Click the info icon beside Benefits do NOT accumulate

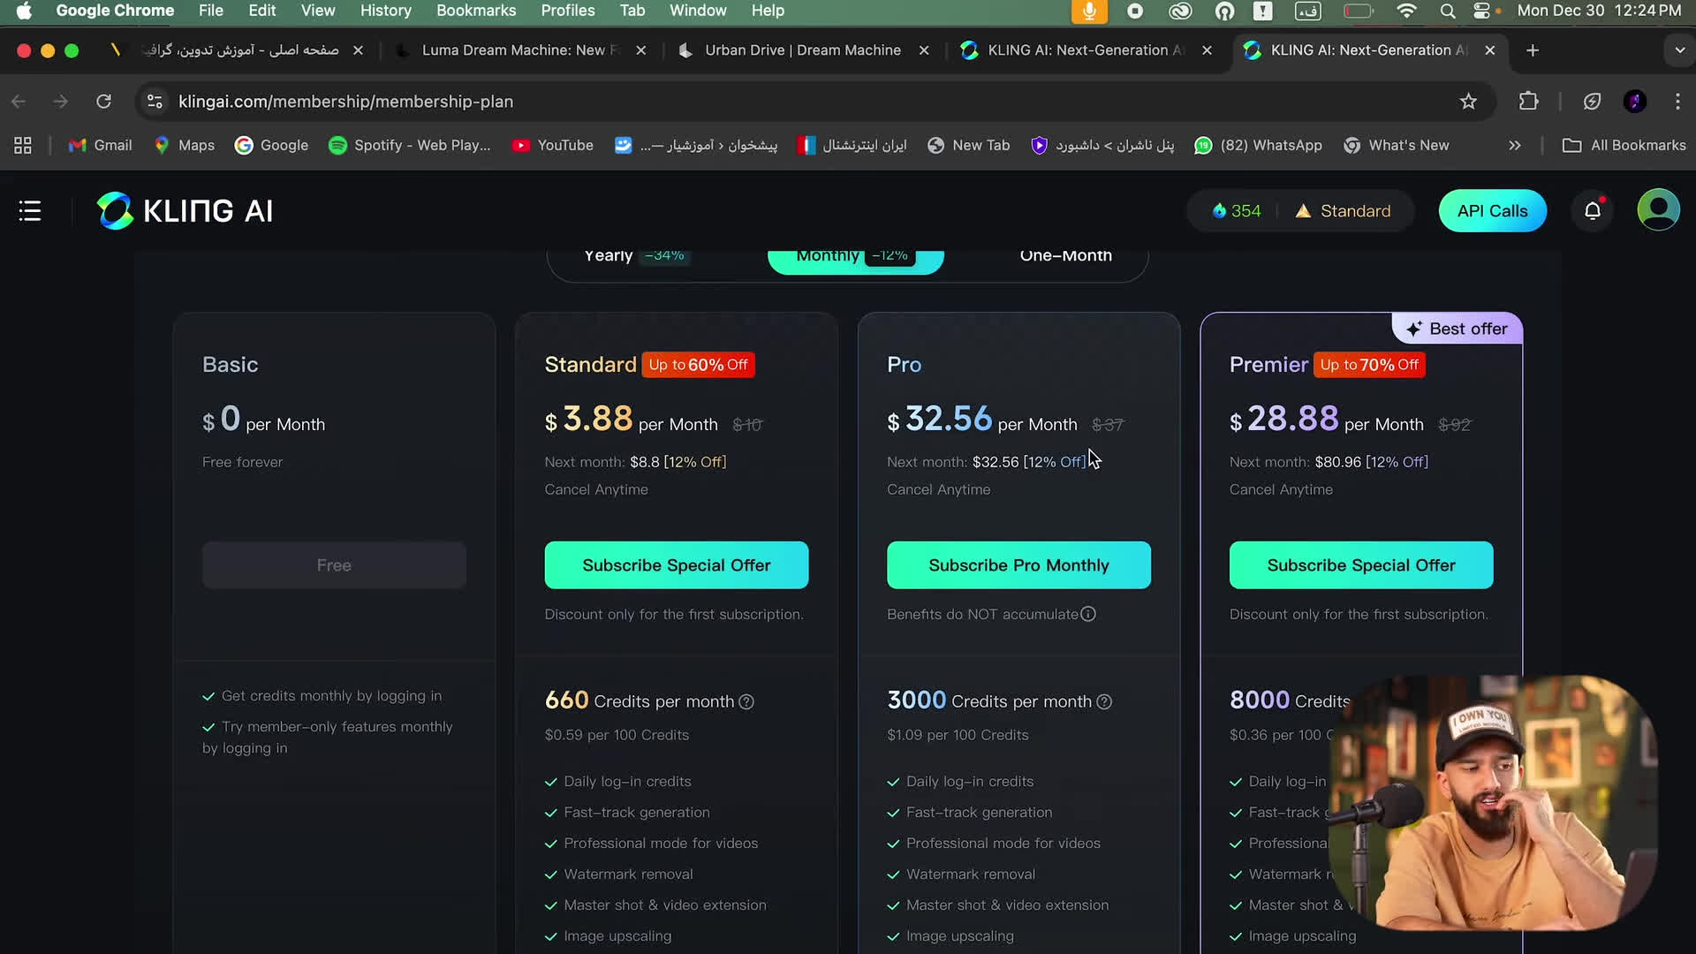point(1088,614)
